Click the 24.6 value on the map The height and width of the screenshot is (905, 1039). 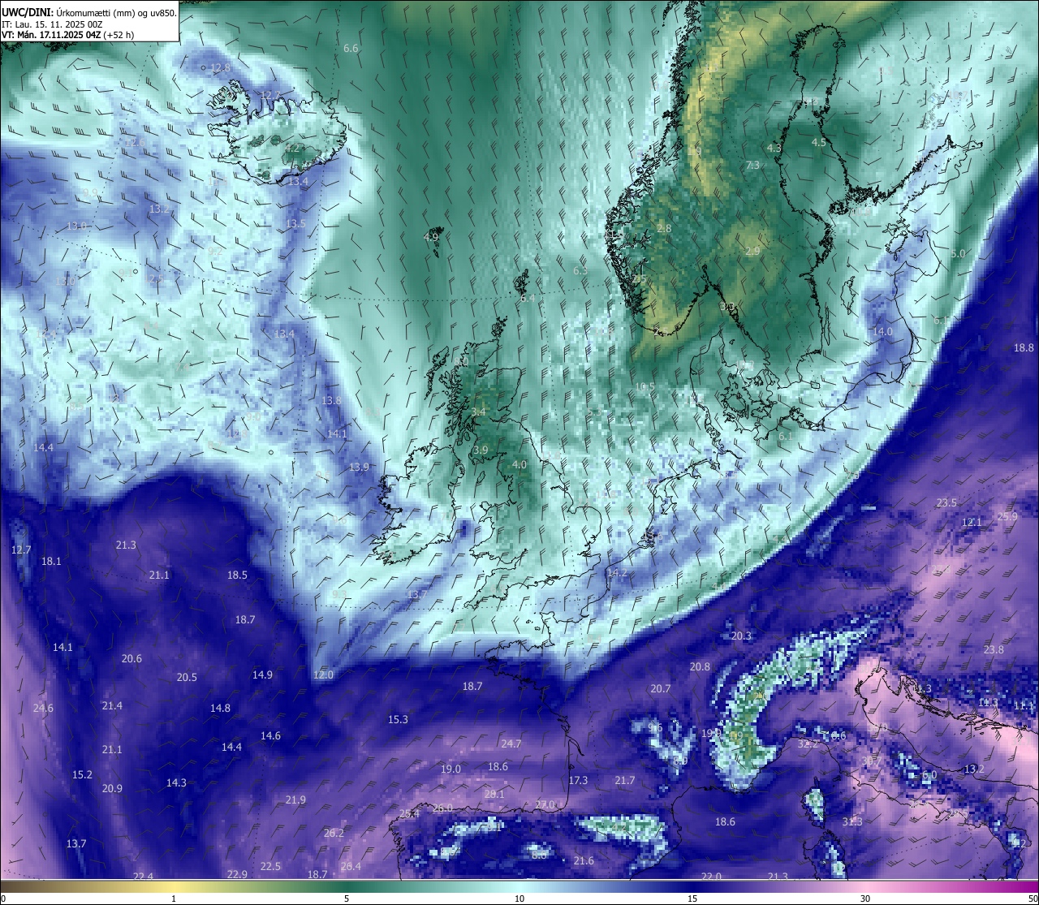[x=43, y=708]
